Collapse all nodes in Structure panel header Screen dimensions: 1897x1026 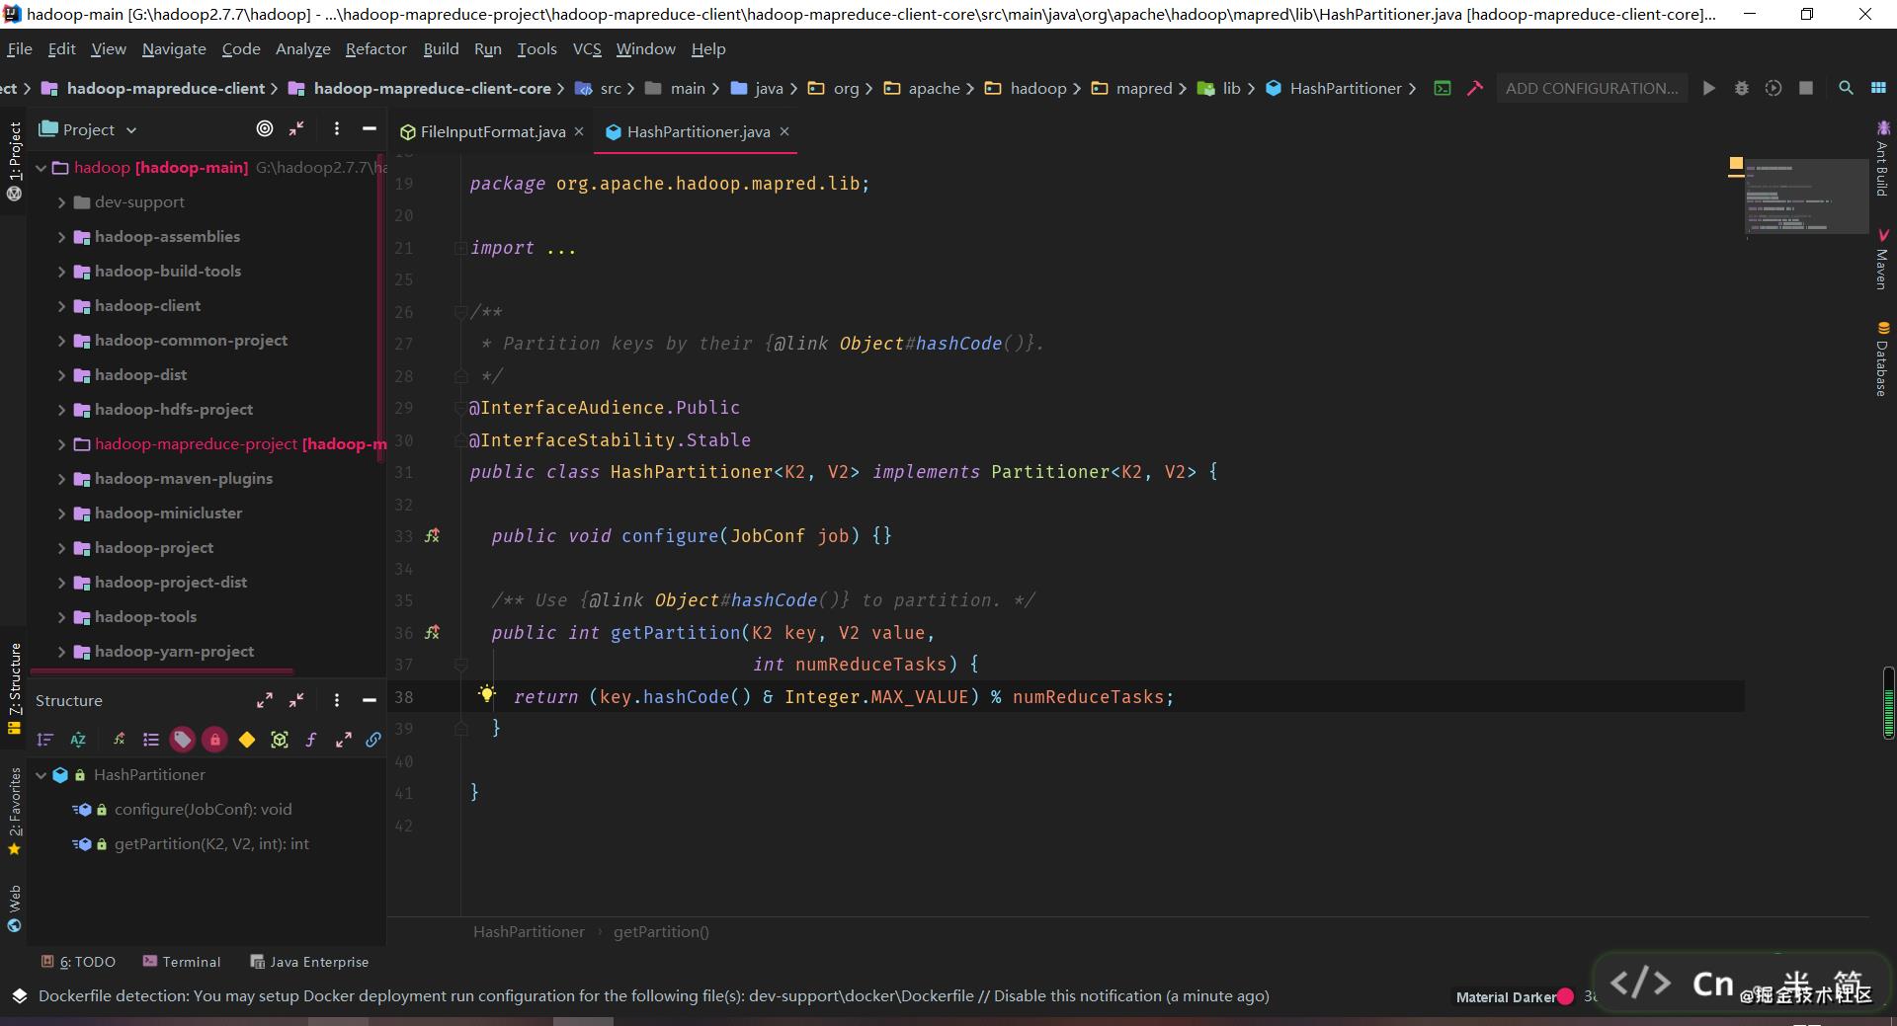tap(296, 700)
